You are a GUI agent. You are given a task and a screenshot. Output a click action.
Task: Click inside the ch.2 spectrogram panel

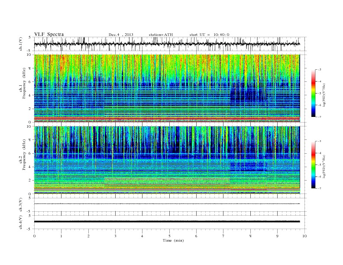[167, 160]
